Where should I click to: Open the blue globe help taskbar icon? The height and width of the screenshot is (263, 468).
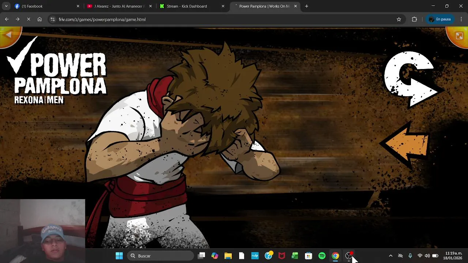[x=268, y=256]
